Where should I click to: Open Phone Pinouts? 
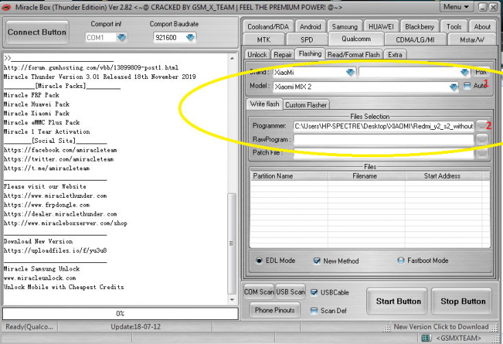pos(275,310)
